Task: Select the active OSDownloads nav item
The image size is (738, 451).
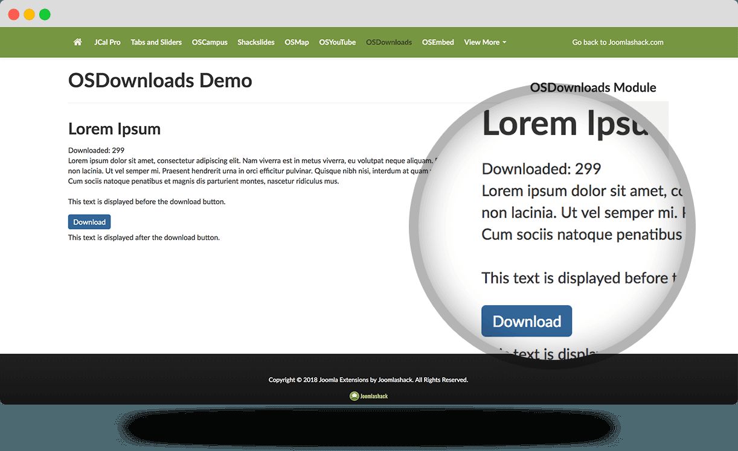Action: point(389,42)
